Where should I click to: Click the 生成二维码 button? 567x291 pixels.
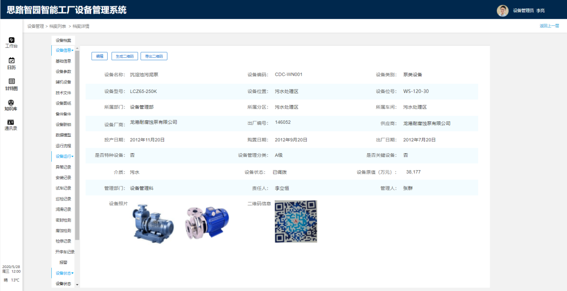(x=125, y=56)
